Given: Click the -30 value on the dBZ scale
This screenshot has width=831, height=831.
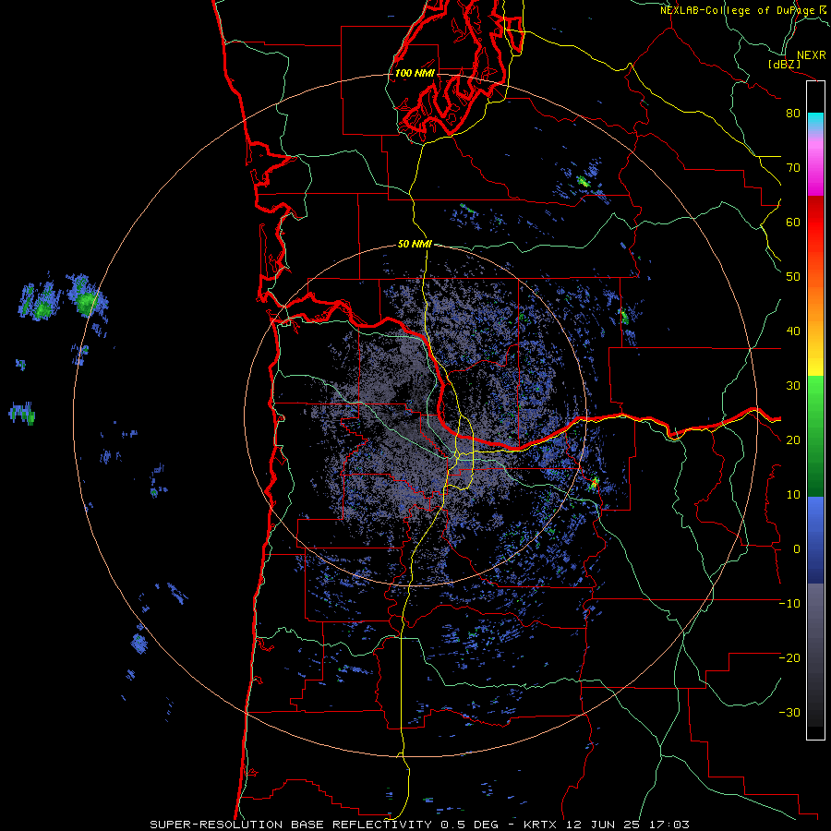Looking at the screenshot, I should (789, 713).
